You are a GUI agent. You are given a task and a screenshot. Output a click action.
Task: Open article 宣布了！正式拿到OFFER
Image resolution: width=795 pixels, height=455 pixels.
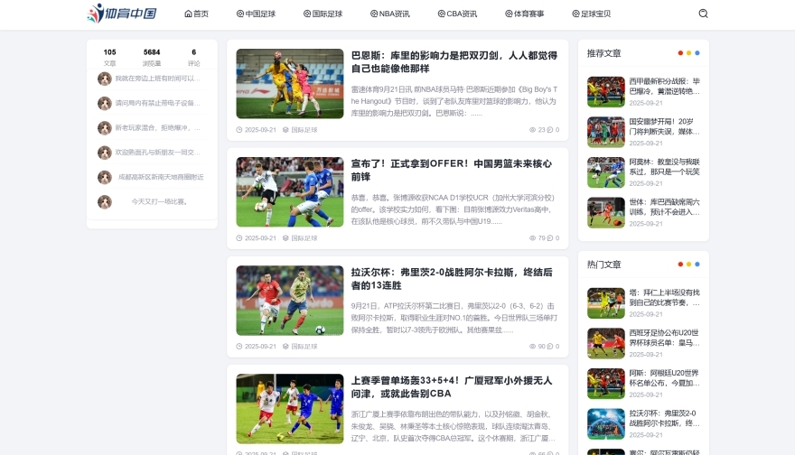tap(451, 171)
